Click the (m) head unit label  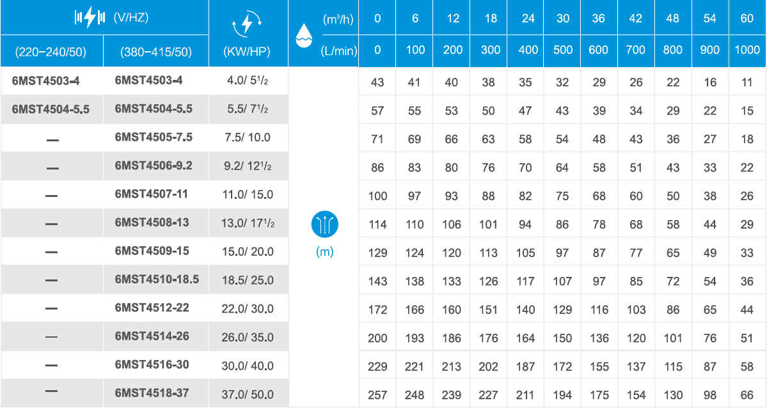pyautogui.click(x=325, y=251)
